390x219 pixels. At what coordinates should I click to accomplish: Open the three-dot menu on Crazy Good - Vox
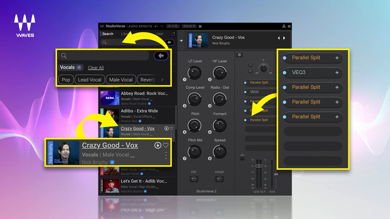tap(166, 156)
